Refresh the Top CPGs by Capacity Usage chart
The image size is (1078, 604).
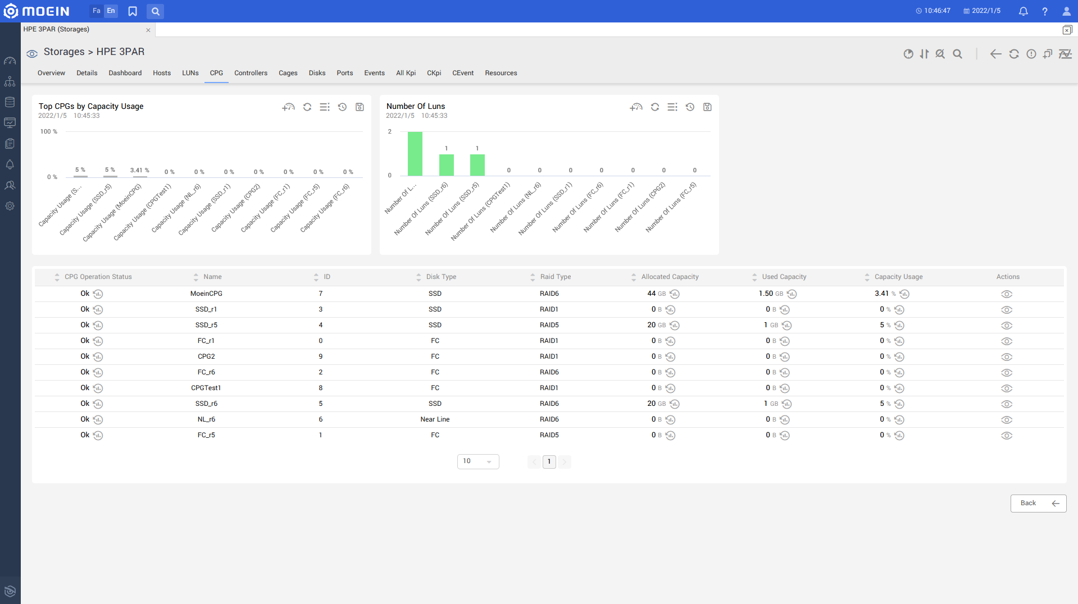pyautogui.click(x=307, y=107)
